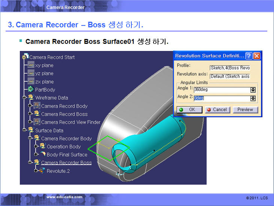Click the Preview button

click(x=245, y=110)
